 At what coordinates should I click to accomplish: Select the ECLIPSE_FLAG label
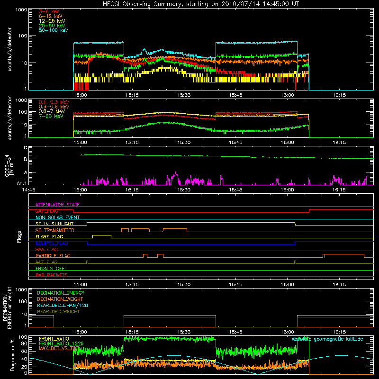(x=52, y=243)
